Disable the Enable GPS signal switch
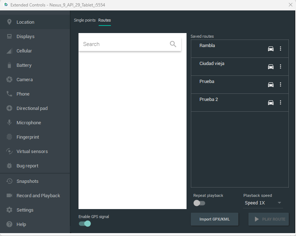Screen dimensions: 296x236 click(x=85, y=224)
